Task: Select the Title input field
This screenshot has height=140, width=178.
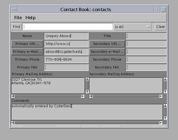Action: point(146,36)
